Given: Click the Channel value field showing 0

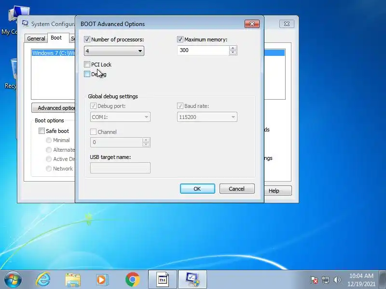Looking at the screenshot, I should [x=116, y=142].
